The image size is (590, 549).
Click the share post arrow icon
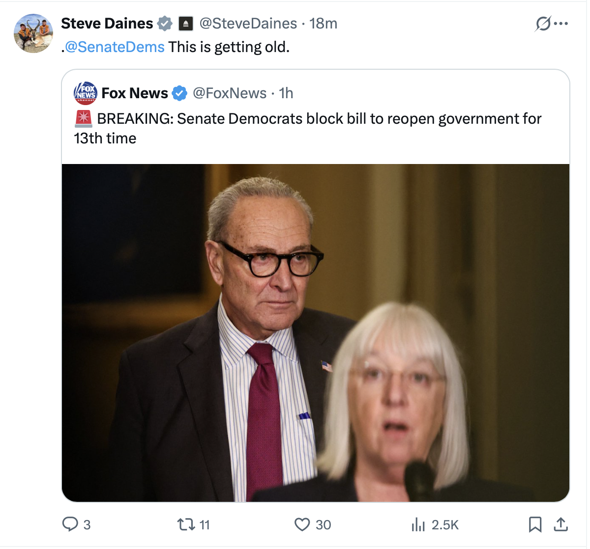[x=560, y=524]
